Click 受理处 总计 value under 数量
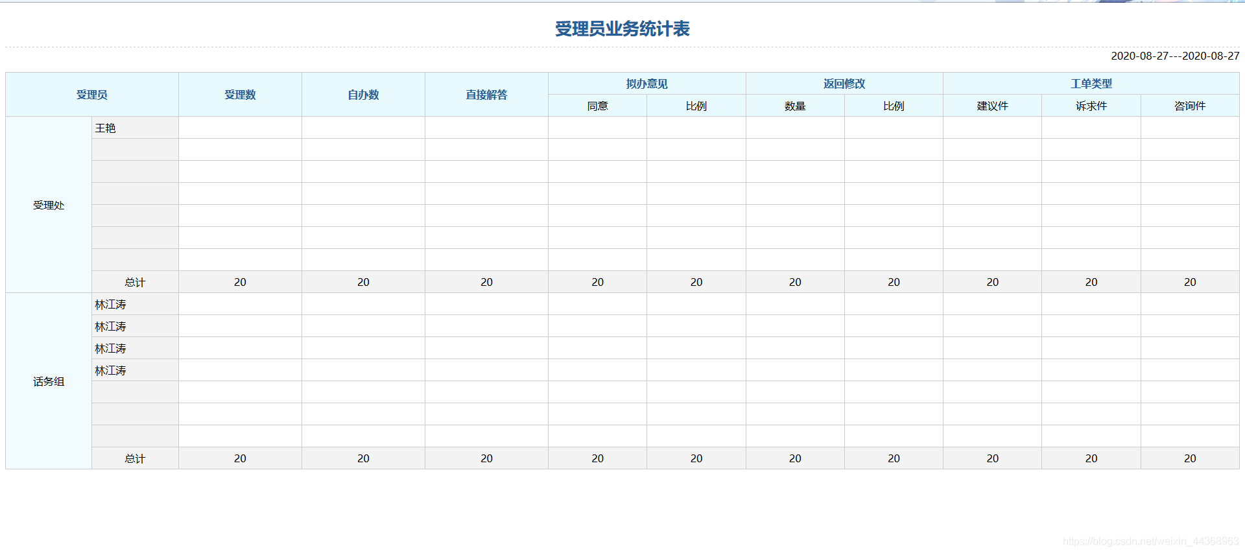1245x553 pixels. (795, 282)
